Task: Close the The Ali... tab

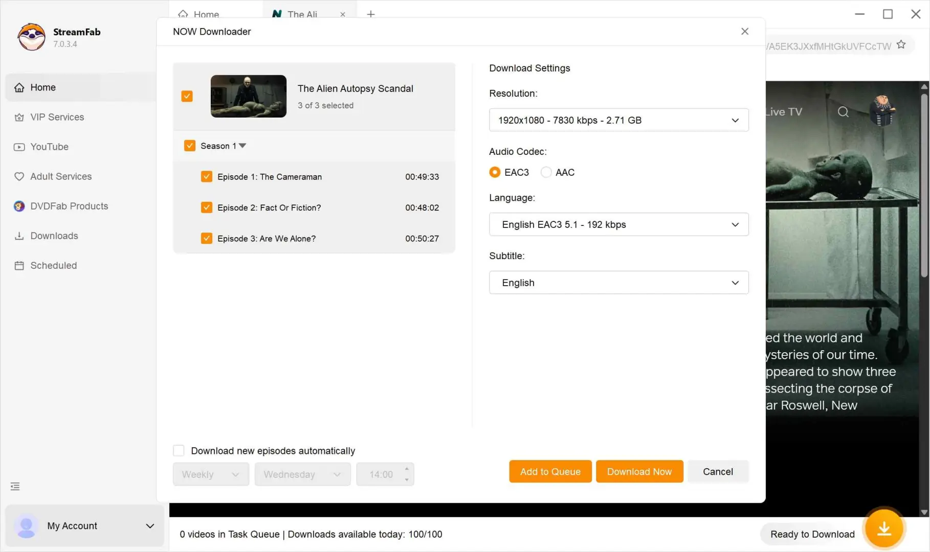Action: (343, 14)
